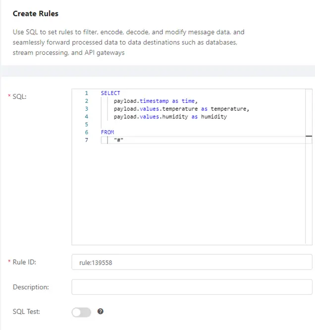
Task: Click the help icon beside SQL Test
Action: coord(101,312)
